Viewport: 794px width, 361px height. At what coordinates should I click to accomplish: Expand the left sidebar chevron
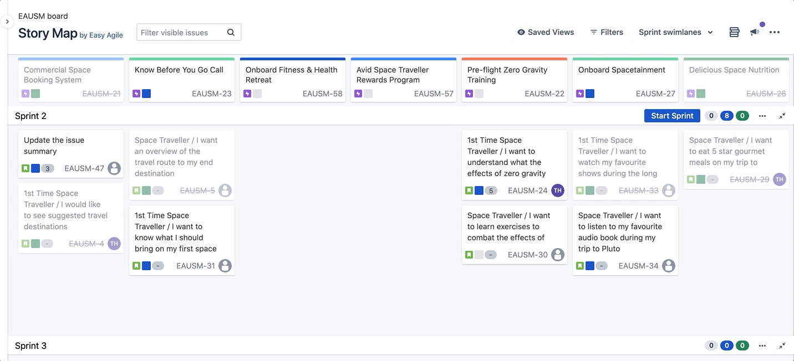pos(7,22)
